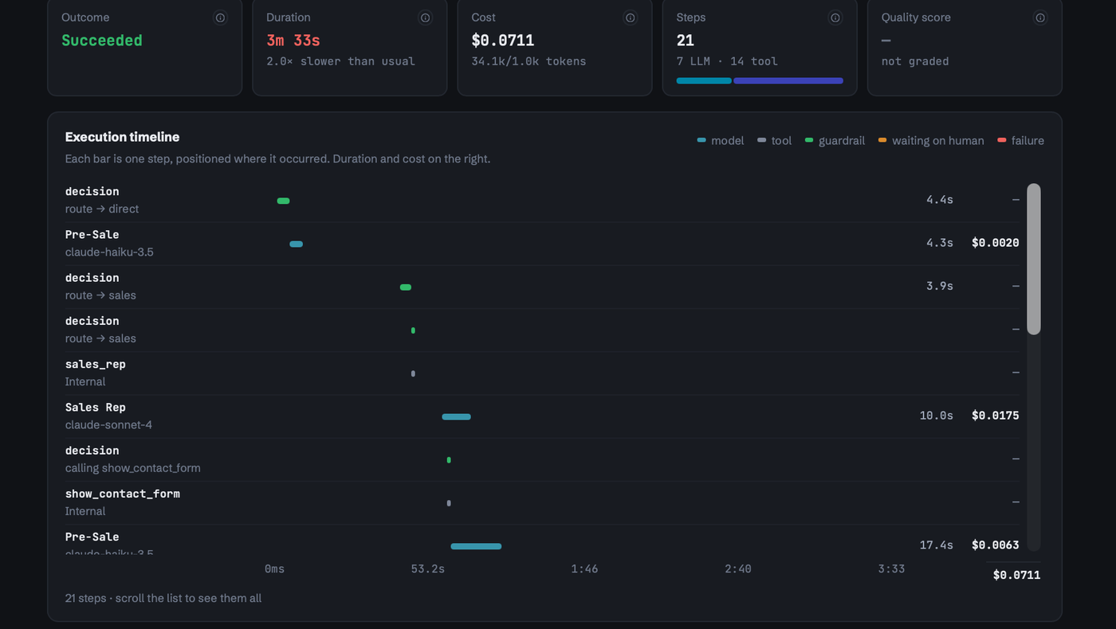Viewport: 1116px width, 629px height.
Task: Show info for the Steps card
Action: [x=835, y=18]
